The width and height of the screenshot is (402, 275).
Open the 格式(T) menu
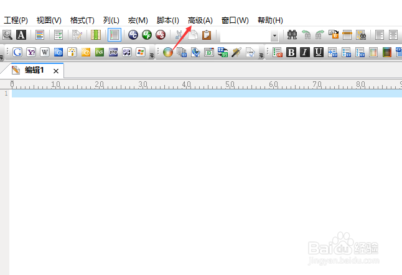pyautogui.click(x=82, y=20)
